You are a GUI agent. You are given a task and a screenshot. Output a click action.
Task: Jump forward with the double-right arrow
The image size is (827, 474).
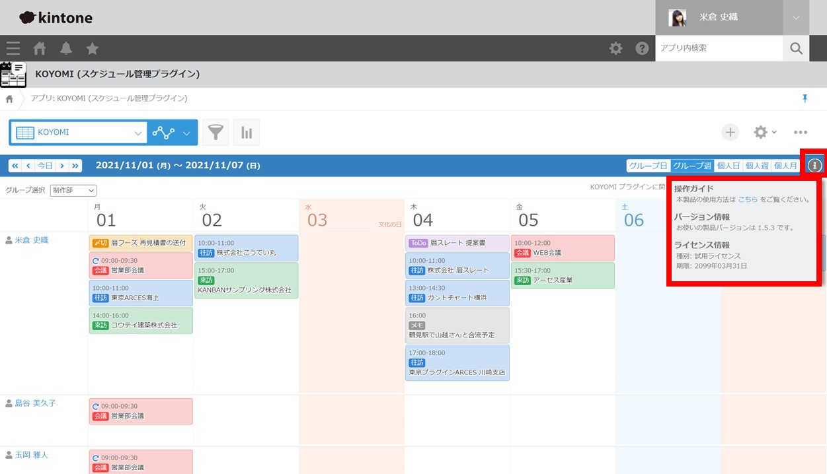click(75, 166)
